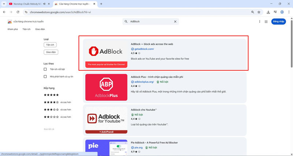Viewport: 293px width, 156px height.
Task: Click the rating info icon on Adblock cho Youtube row
Action: click(x=139, y=119)
